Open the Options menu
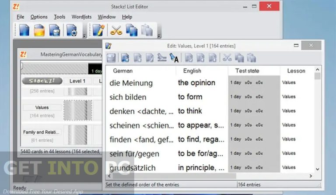This screenshot has width=336, height=195. click(39, 17)
